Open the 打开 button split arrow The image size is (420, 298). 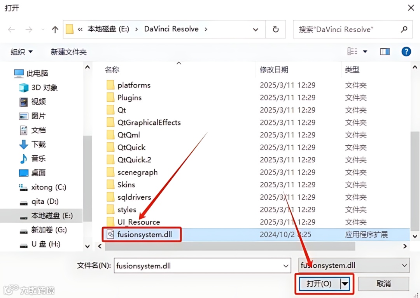point(345,284)
